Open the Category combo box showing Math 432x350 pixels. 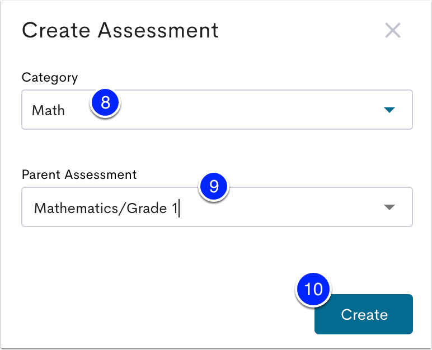point(217,110)
